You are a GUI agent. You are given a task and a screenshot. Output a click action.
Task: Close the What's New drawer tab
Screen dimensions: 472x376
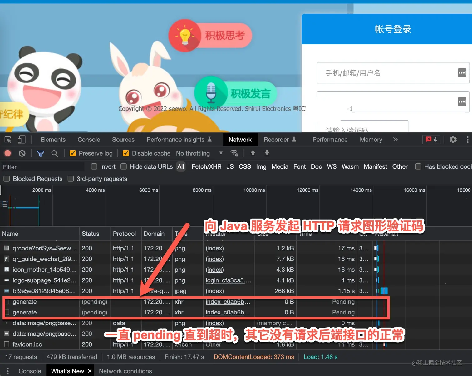point(90,371)
